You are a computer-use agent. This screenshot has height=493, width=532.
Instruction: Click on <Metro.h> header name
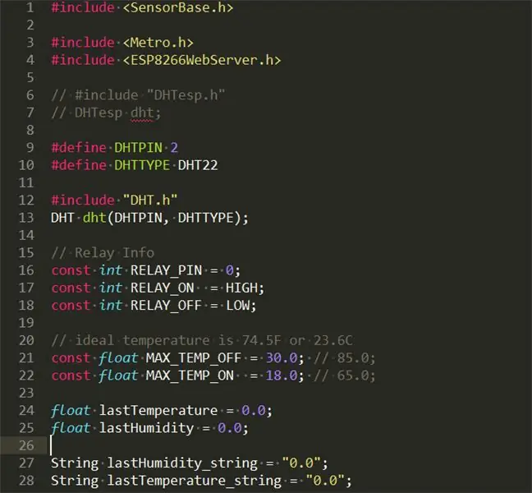[x=158, y=43]
